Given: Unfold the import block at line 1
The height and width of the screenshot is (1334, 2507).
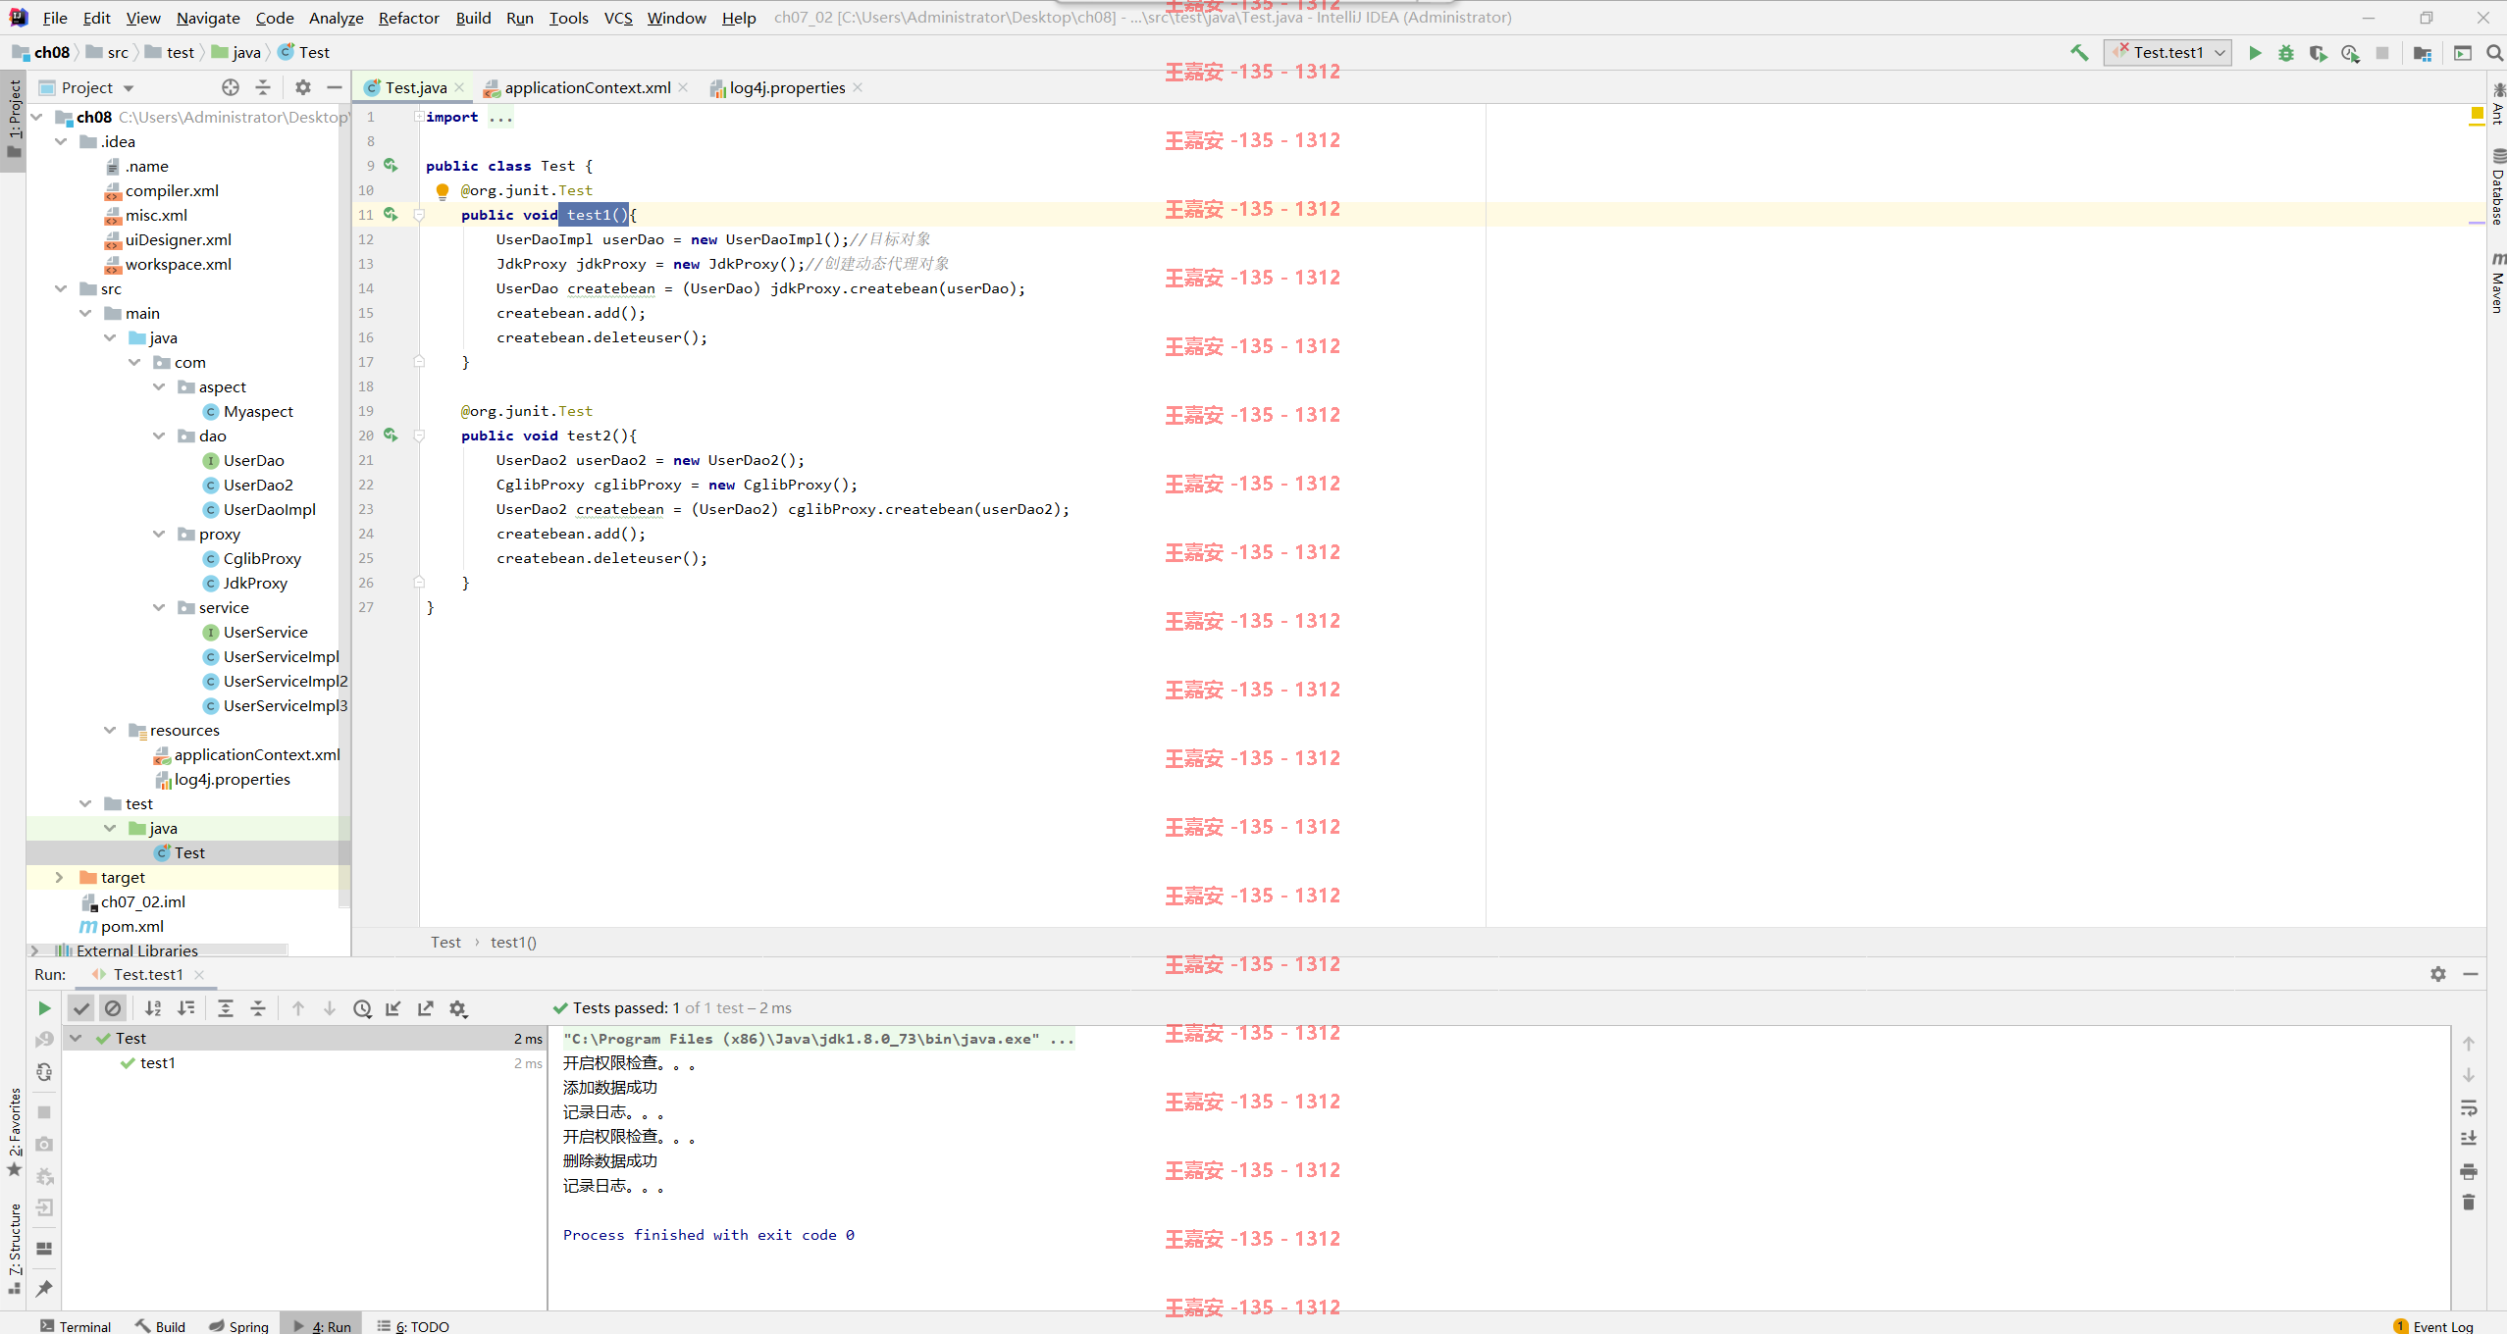Looking at the screenshot, I should (x=419, y=117).
